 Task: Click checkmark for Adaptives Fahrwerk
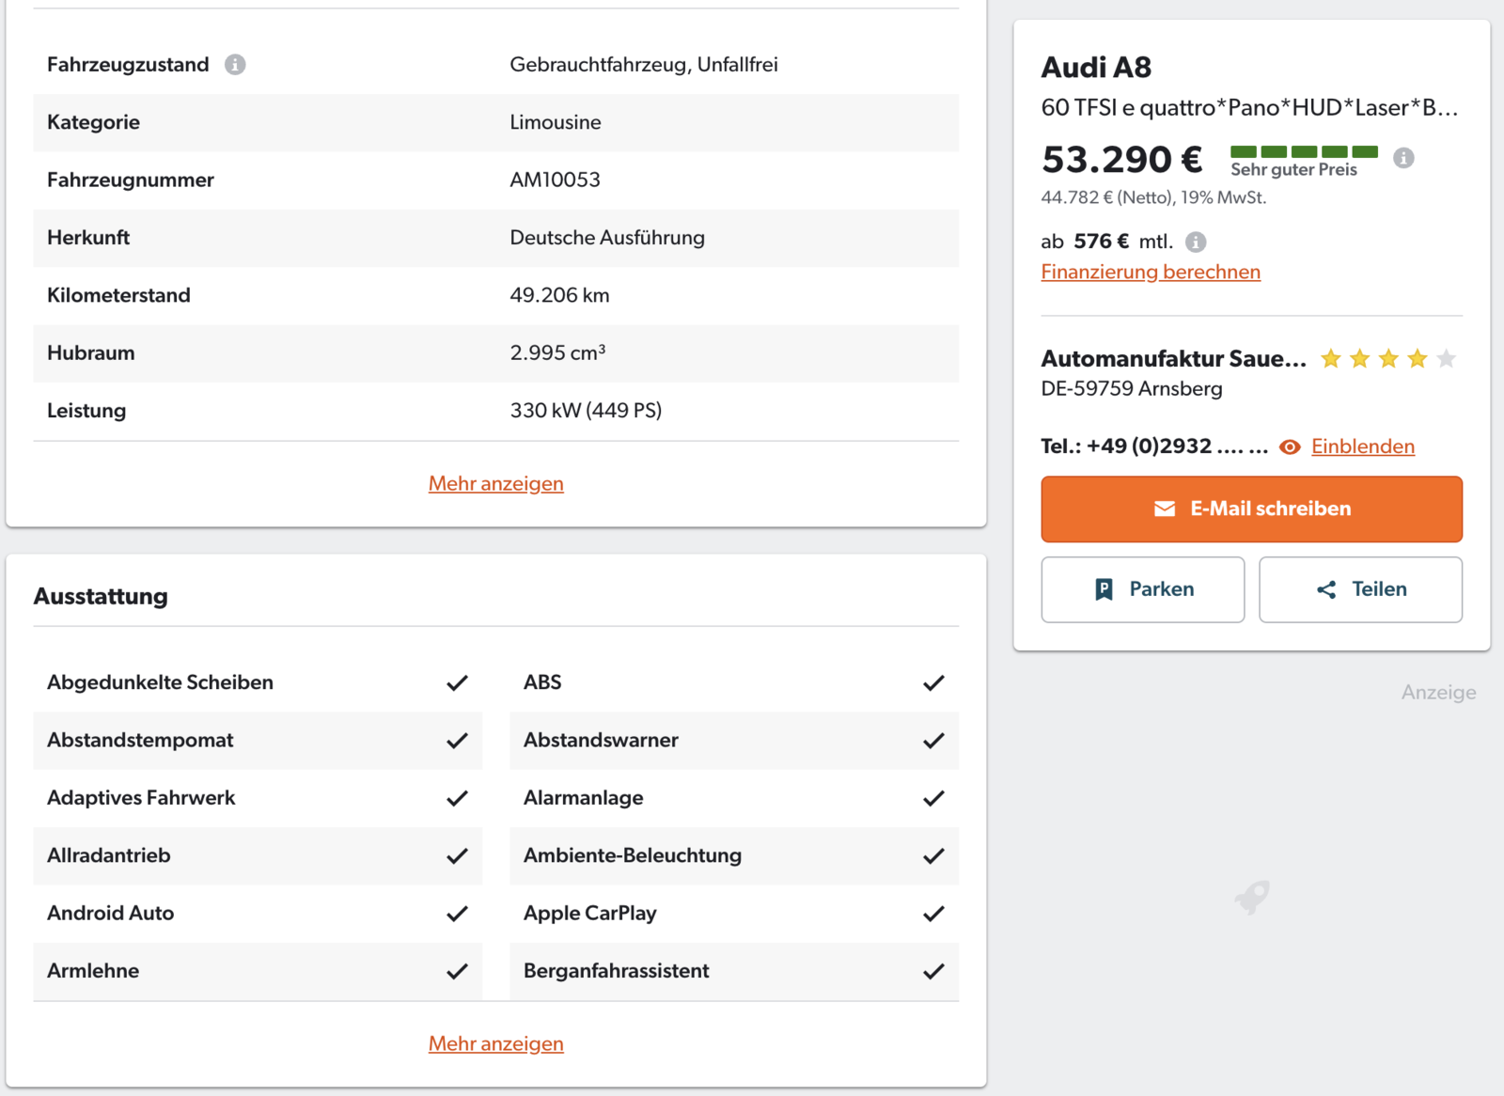[457, 798]
